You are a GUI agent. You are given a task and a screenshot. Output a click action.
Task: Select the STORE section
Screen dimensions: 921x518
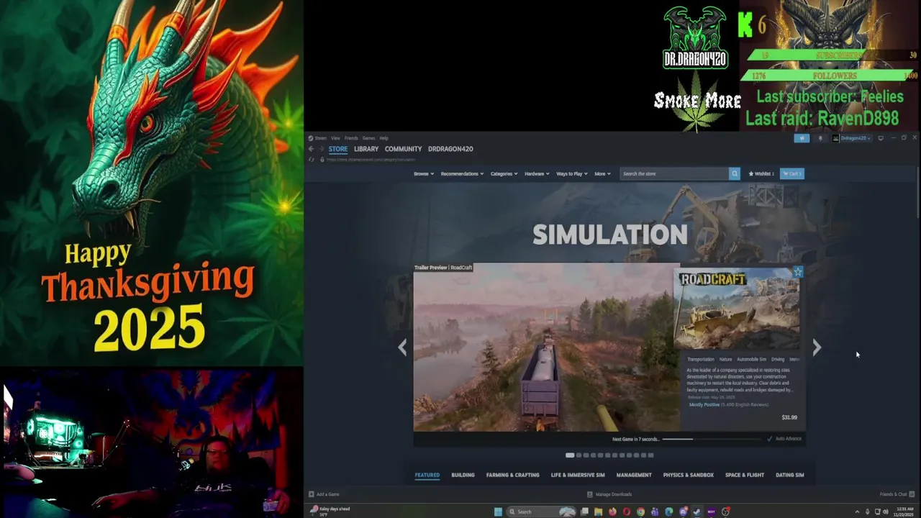[x=338, y=149]
